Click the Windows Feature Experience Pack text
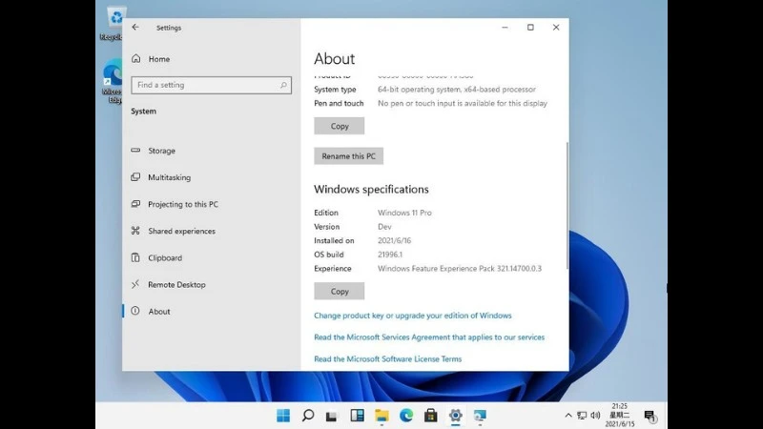 click(460, 269)
